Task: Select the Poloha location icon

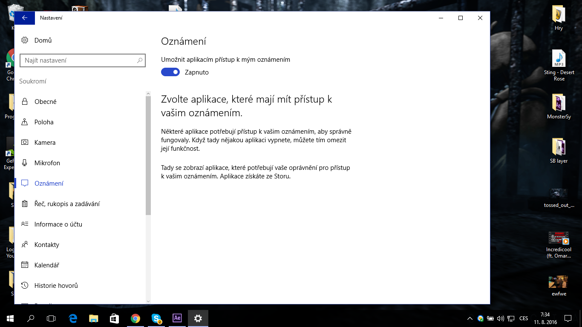Action: 25,122
